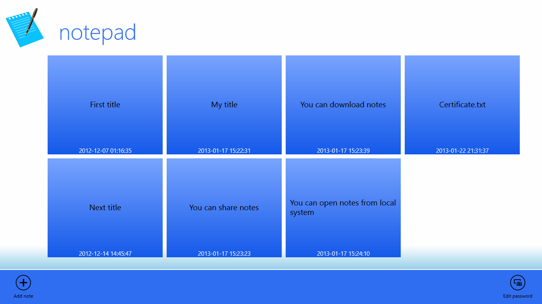This screenshot has width=542, height=304.
Task: Click timestamp 2012-12-14 14:45:47
Action: click(105, 254)
